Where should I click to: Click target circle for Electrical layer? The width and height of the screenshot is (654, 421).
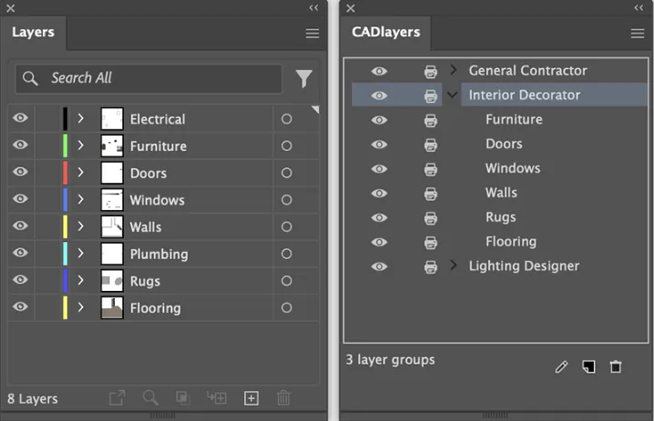(286, 119)
